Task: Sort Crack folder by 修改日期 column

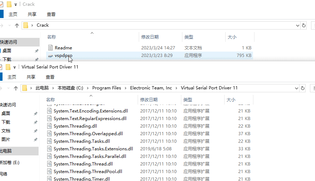Action: [150, 37]
